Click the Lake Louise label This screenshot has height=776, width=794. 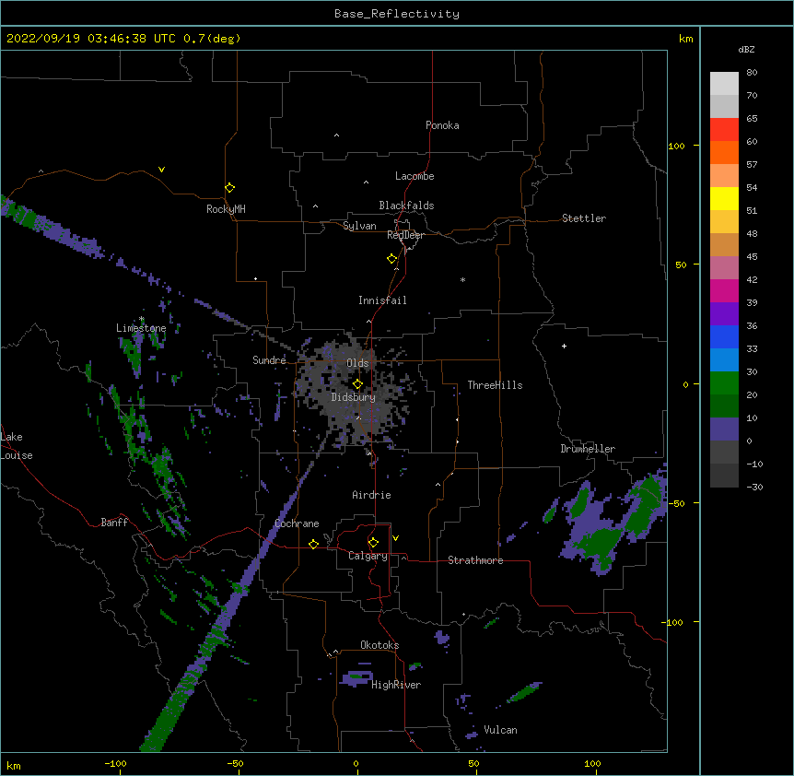click(17, 446)
